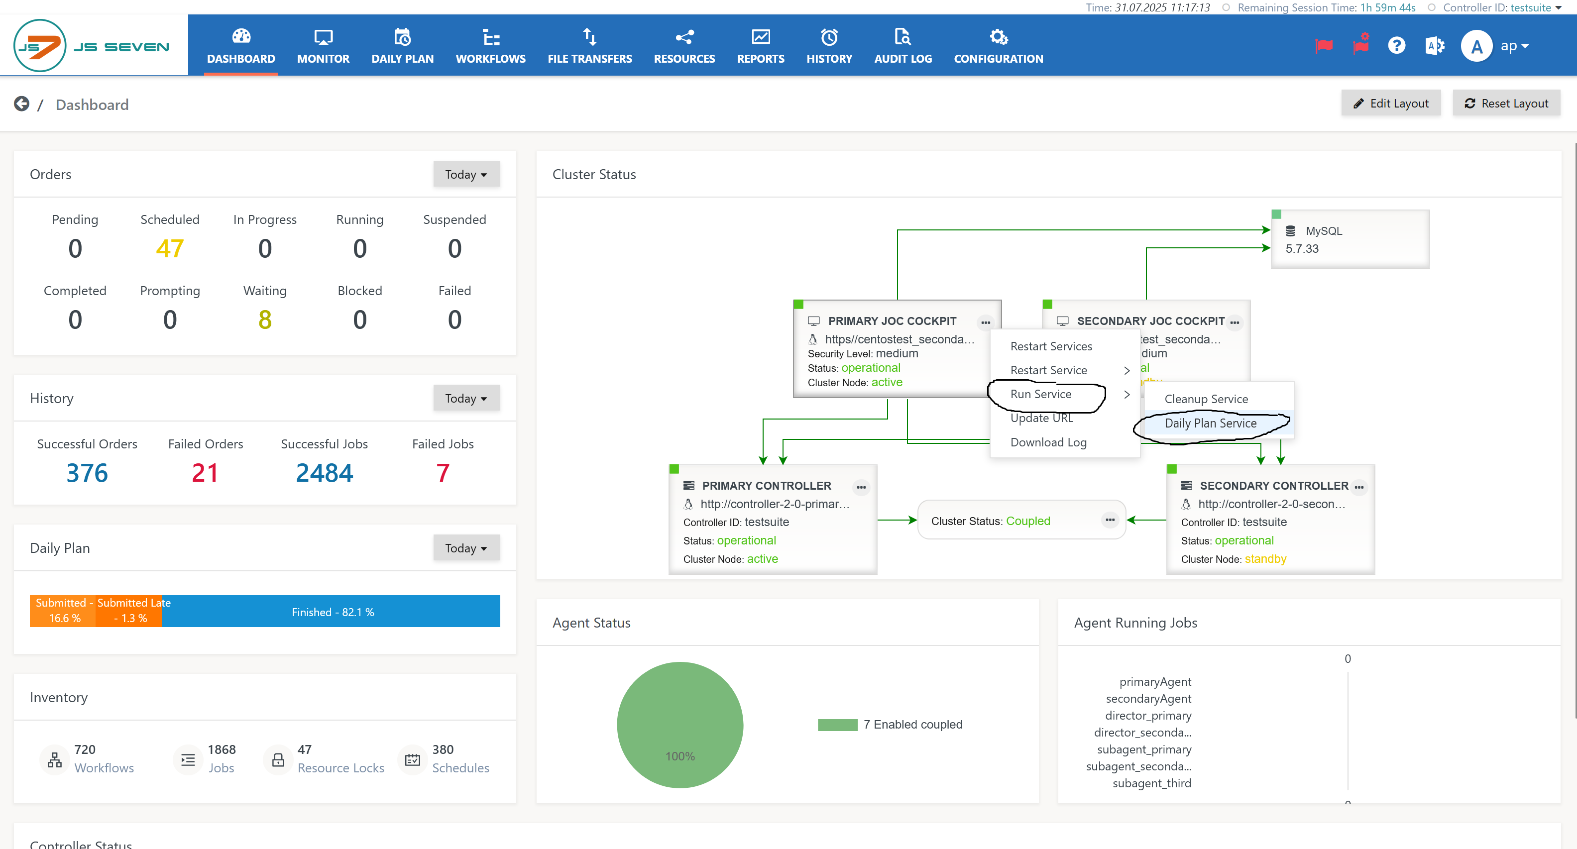Expand the History Today dropdown

coord(466,399)
